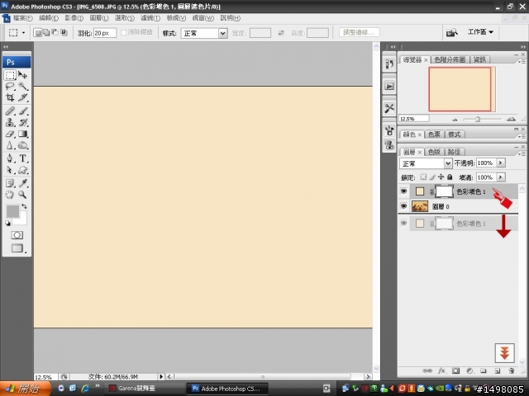Open the 樣式 style dropdown
Viewport: 529px width, 396px height.
point(222,33)
